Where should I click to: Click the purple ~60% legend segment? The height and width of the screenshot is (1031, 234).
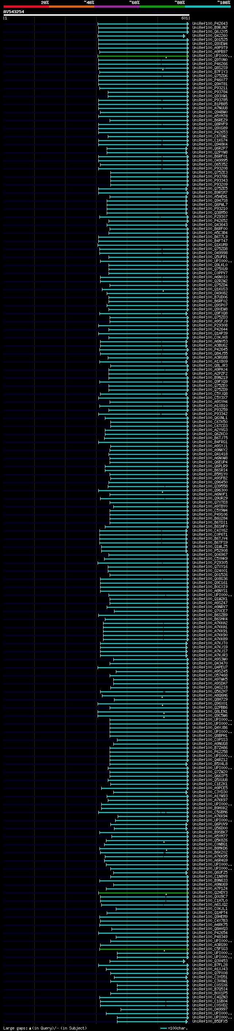117,7
